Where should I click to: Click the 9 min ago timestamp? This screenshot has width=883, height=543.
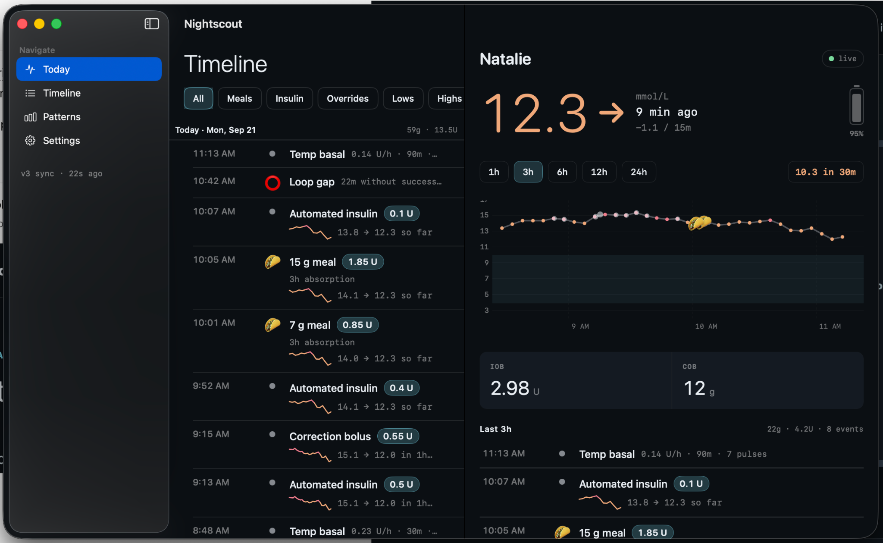tap(666, 112)
